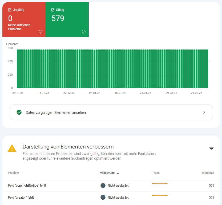Click the status icon in copyrightNotice row
222x205 pixels.
pos(103,186)
